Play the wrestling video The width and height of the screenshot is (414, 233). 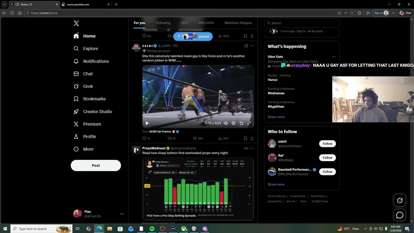tap(147, 123)
